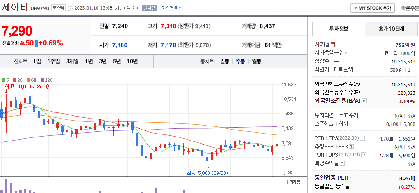
Task: Show the 1주일 line chart
Action: [x=53, y=61]
